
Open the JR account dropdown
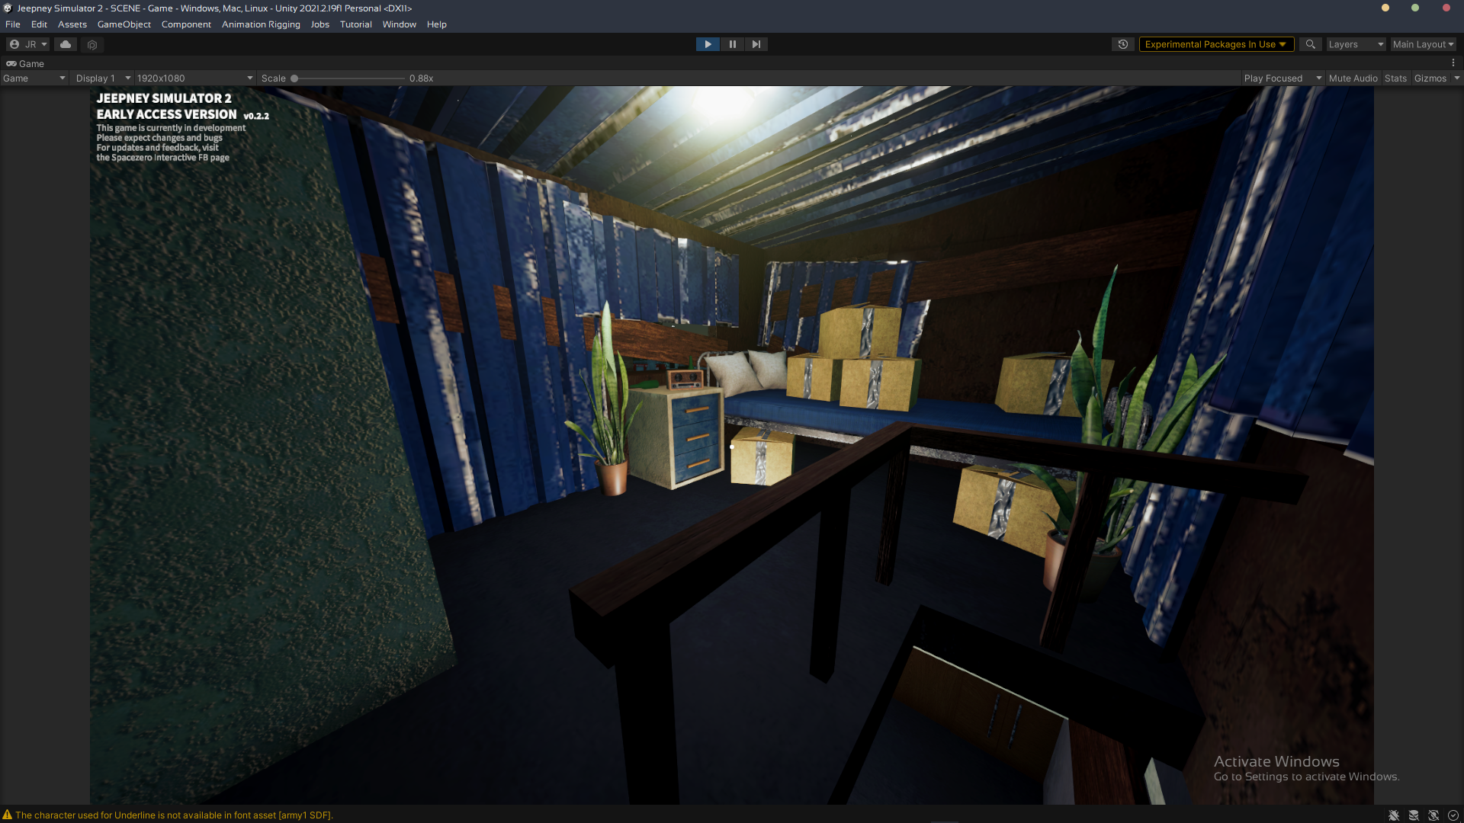click(x=27, y=44)
